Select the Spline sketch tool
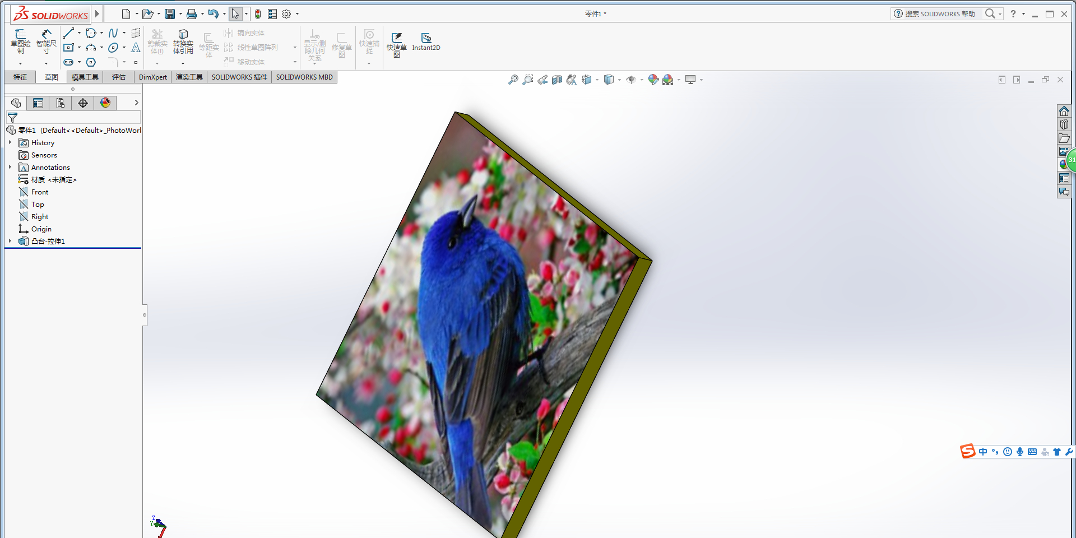The height and width of the screenshot is (538, 1076). click(113, 33)
